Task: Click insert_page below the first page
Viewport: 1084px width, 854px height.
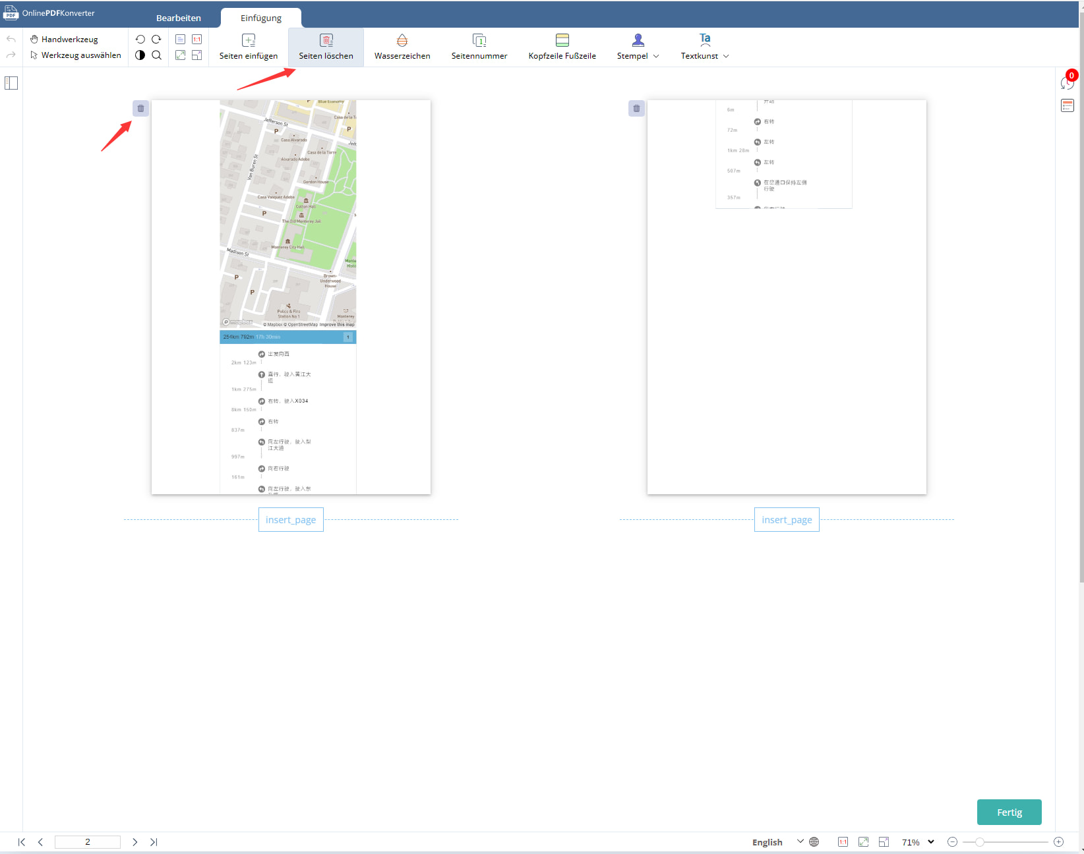Action: [x=291, y=519]
